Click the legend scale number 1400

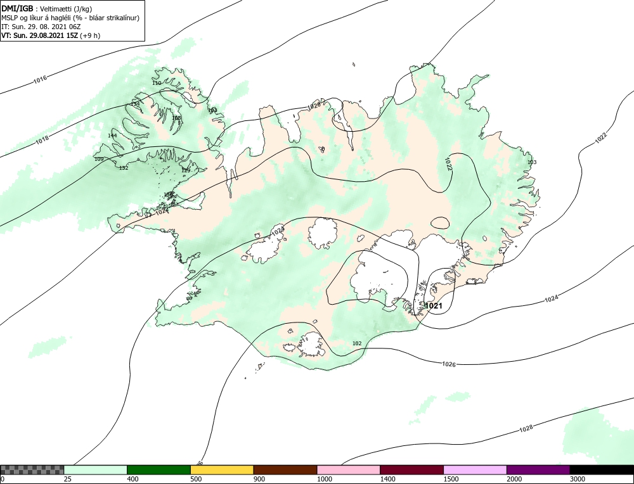tap(388, 479)
